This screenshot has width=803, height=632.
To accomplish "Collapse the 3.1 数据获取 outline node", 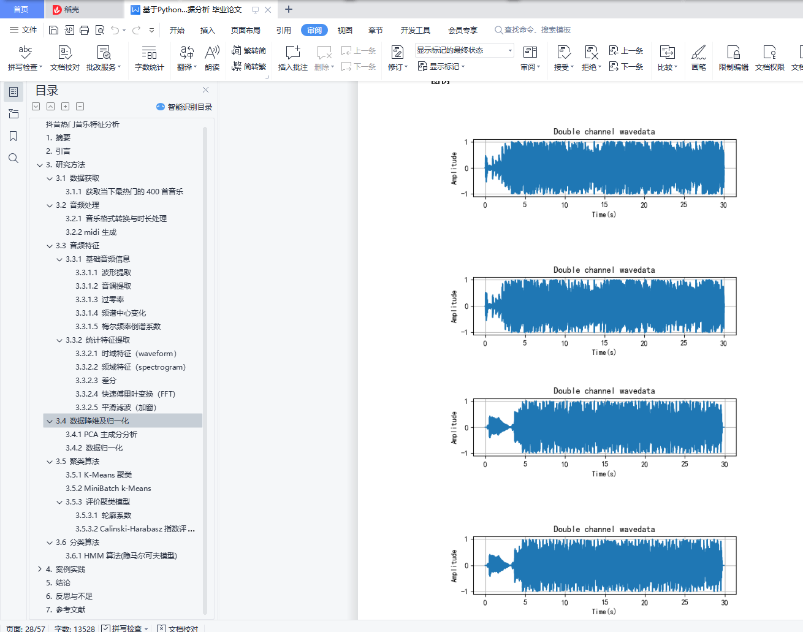I will pos(50,178).
